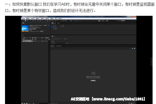Open the 合成(C) menu
Viewport: 156px width, 104px height.
[33, 19]
